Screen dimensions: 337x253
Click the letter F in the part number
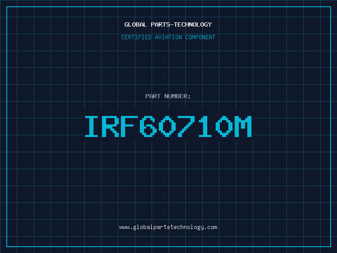(129, 126)
